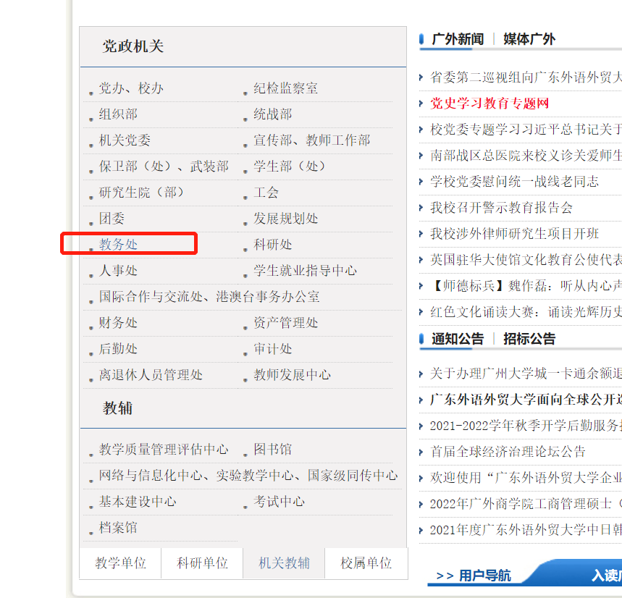Image resolution: width=622 pixels, height=598 pixels.
Task: Go to 团委 page
Action: [x=112, y=219]
